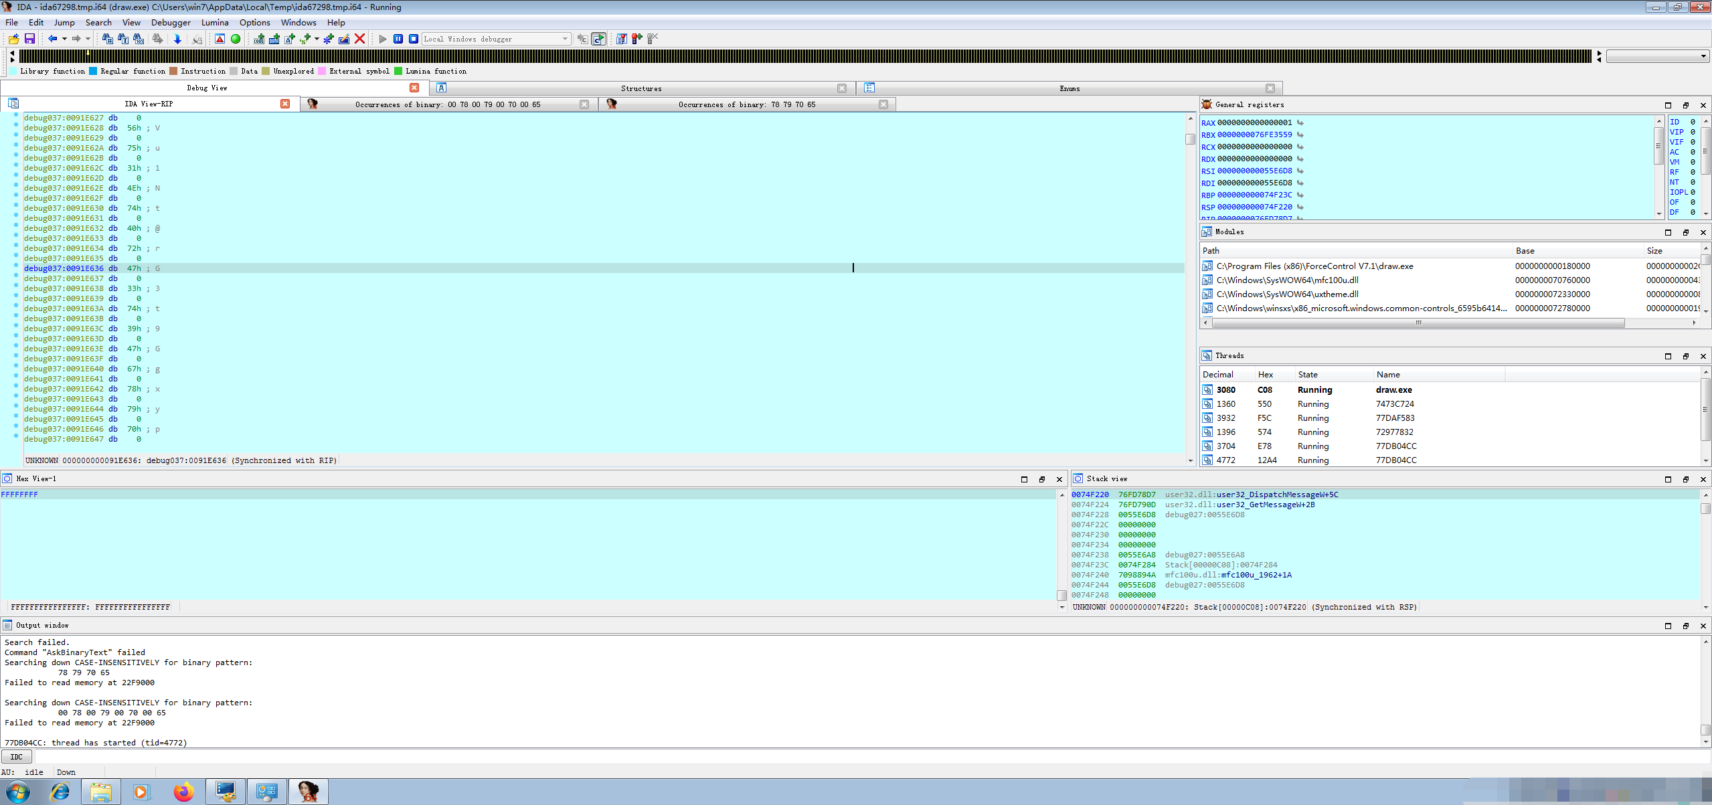Toggle the highlighted green-arrow C toolbar button
The image size is (1712, 805).
click(598, 39)
